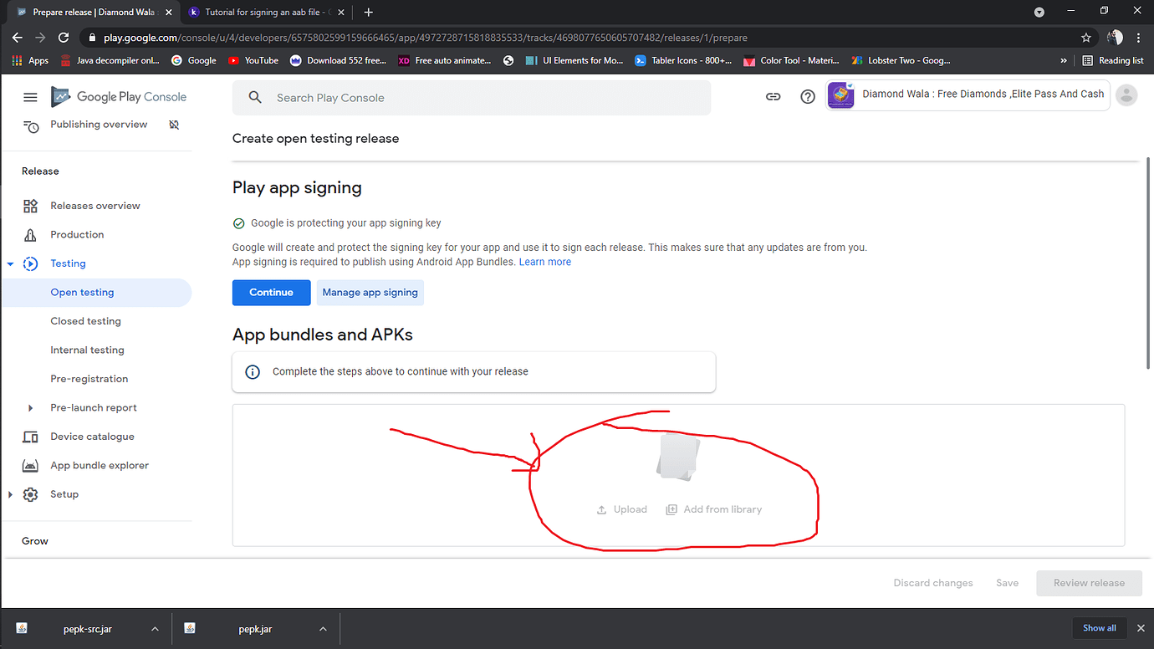
Task: Open Apps bookmark shortcut
Action: pyautogui.click(x=30, y=60)
